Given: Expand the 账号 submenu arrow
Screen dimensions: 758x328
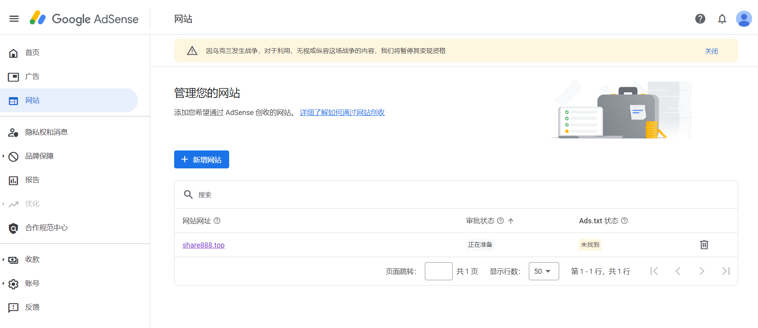Looking at the screenshot, I should [x=3, y=283].
